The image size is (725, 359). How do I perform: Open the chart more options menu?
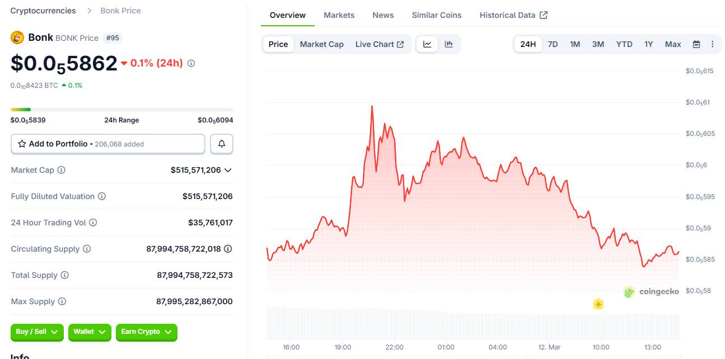coord(712,44)
